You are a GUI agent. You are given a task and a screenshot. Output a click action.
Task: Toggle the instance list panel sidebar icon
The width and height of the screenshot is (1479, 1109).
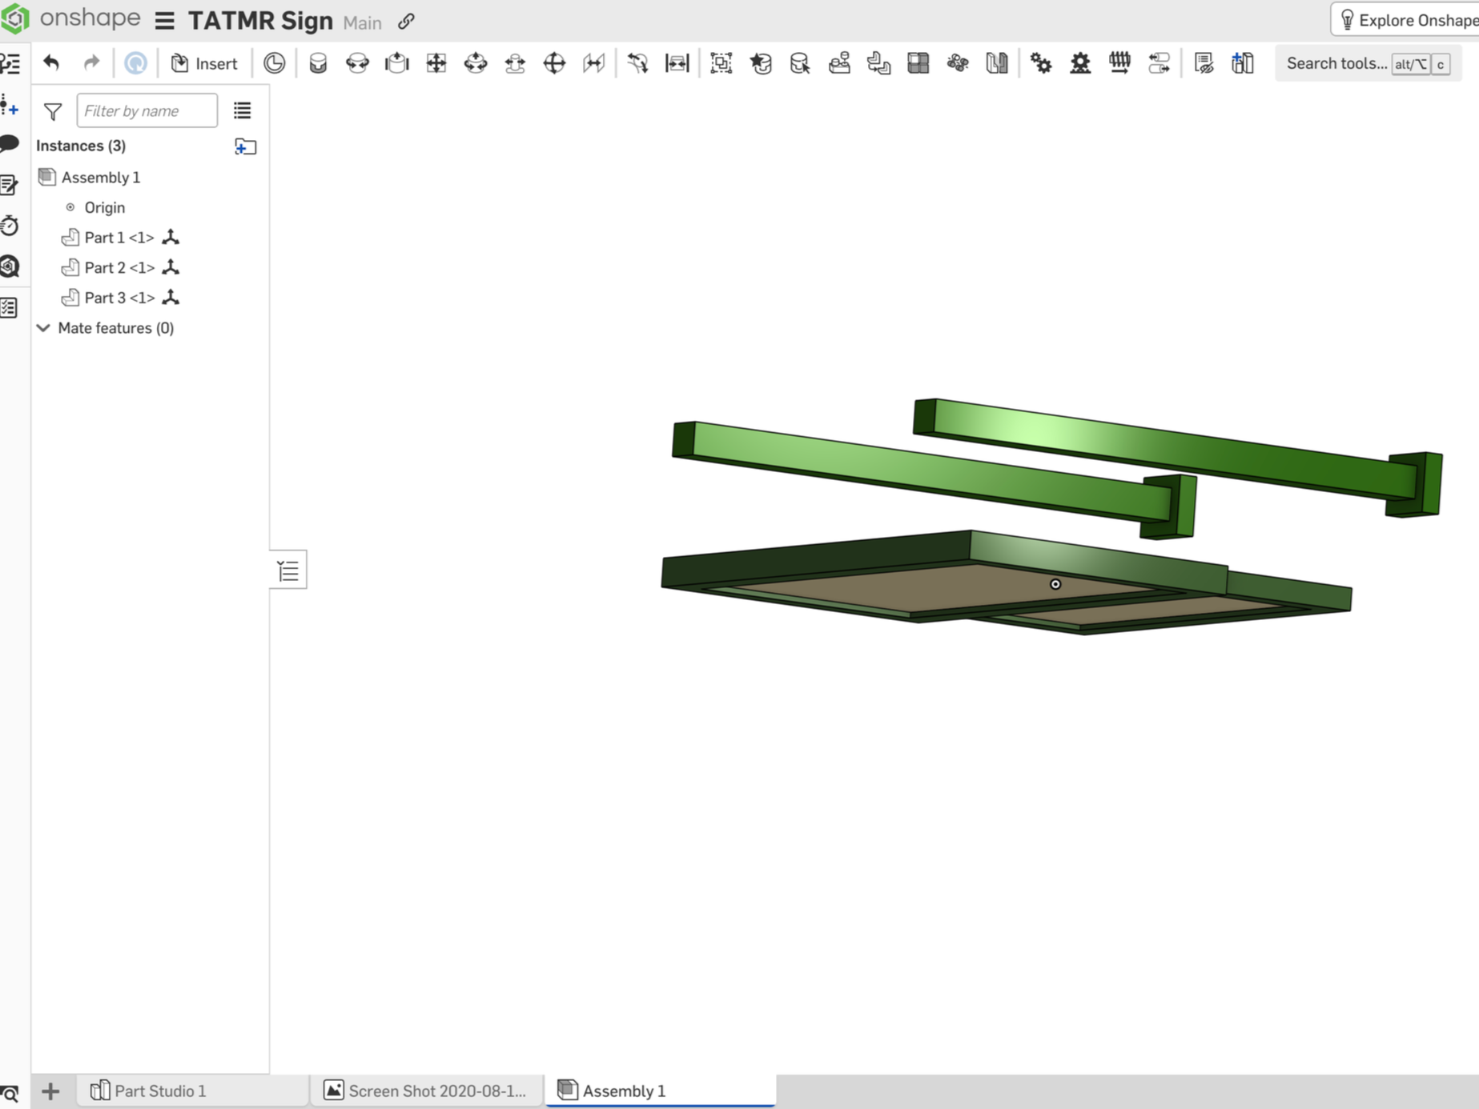click(x=10, y=63)
